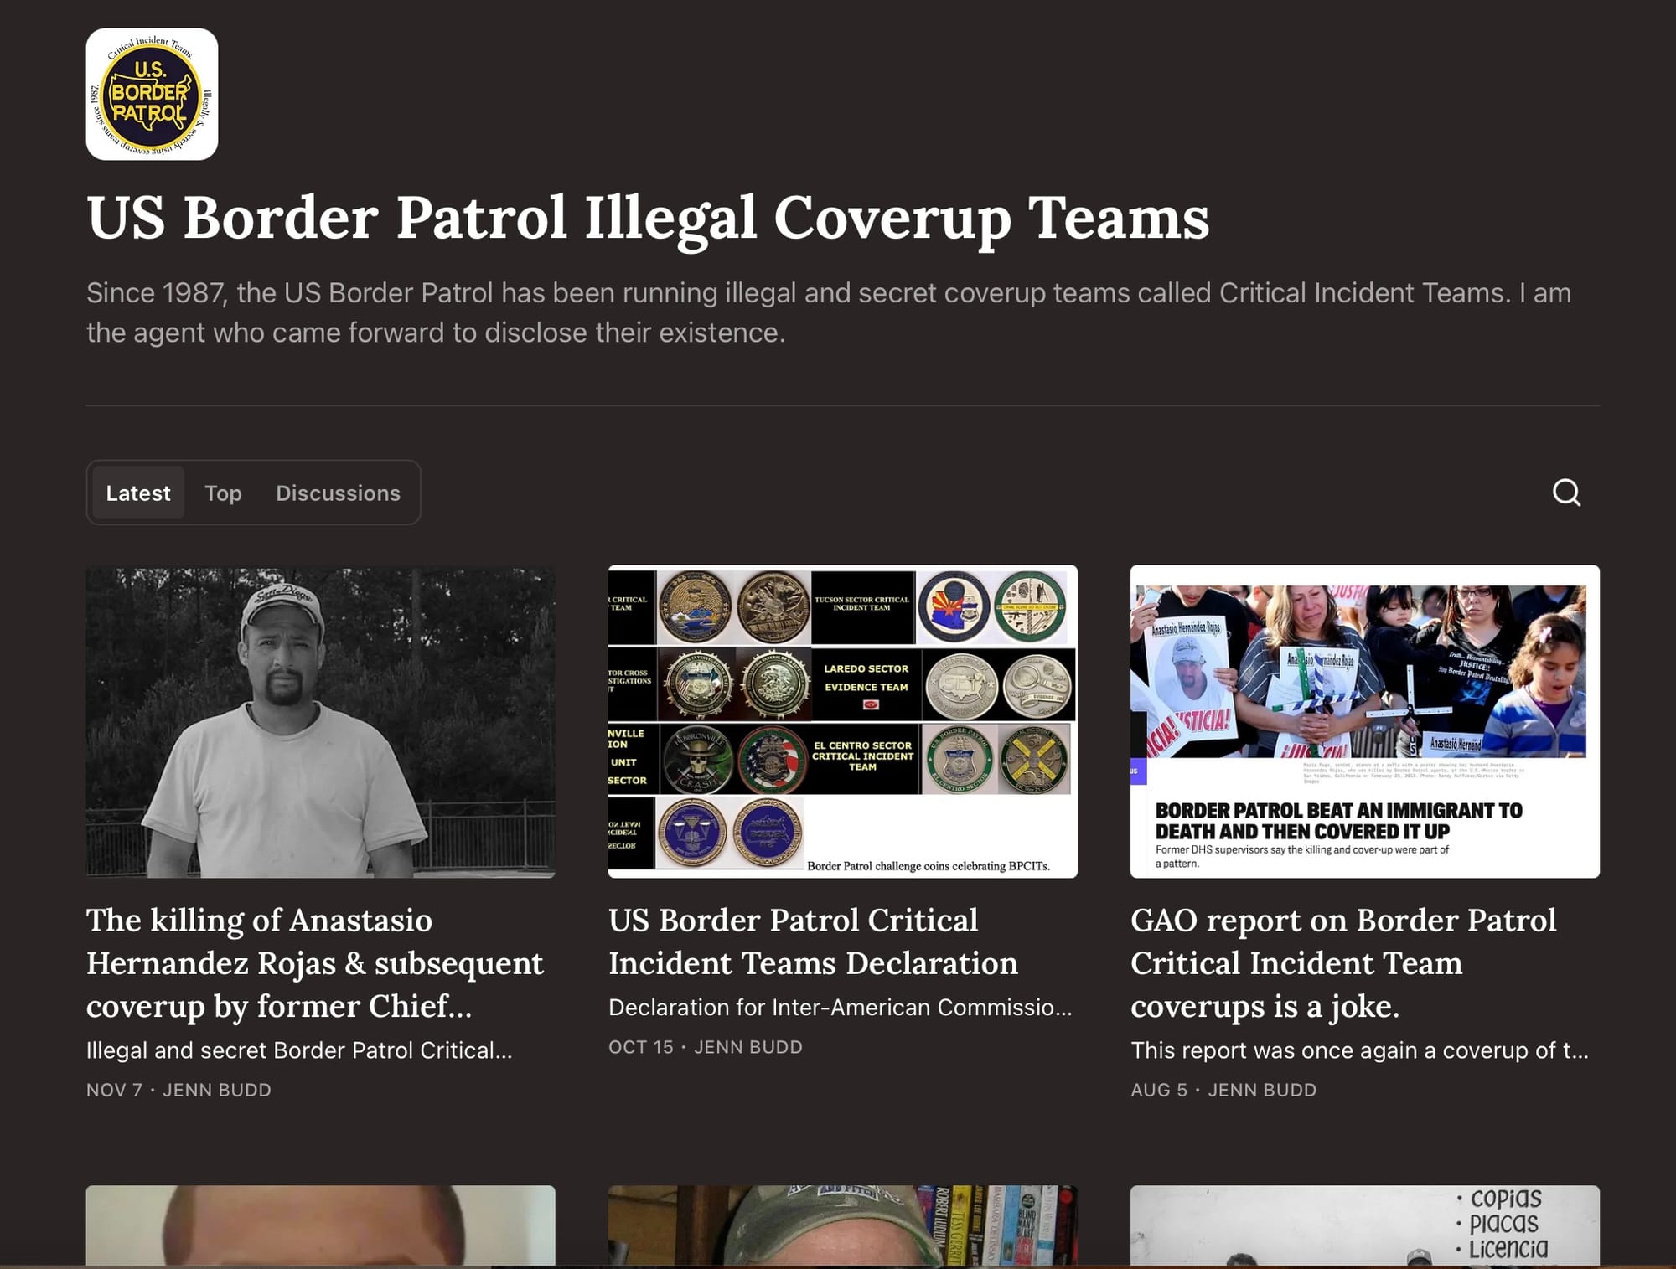The image size is (1676, 1269).
Task: Click the 'Declaration for Inter-American Commissio...' subtitle
Action: [x=840, y=1007]
